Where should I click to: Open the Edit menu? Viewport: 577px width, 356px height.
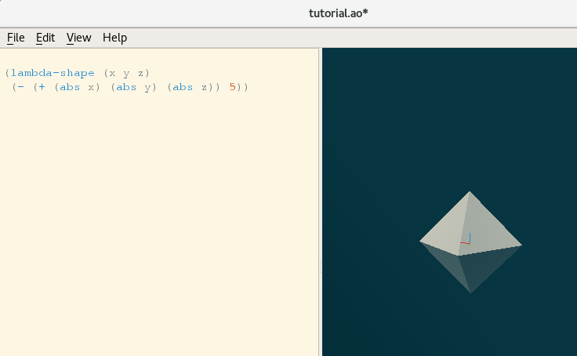pos(45,38)
